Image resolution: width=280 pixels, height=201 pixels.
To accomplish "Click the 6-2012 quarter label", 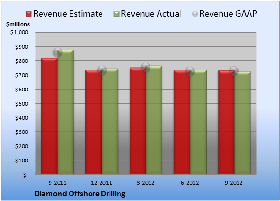I will tap(190, 183).
